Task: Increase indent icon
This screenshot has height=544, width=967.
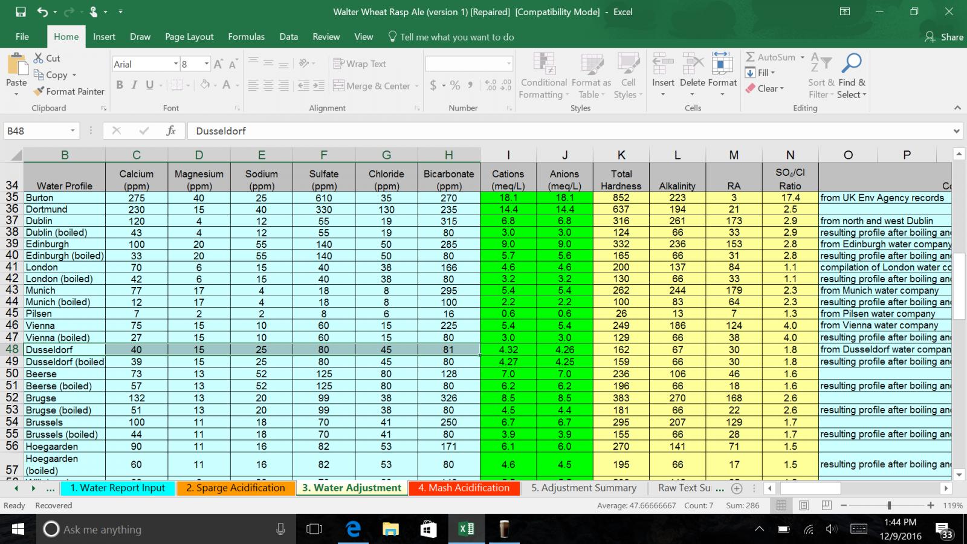Action: [x=319, y=85]
